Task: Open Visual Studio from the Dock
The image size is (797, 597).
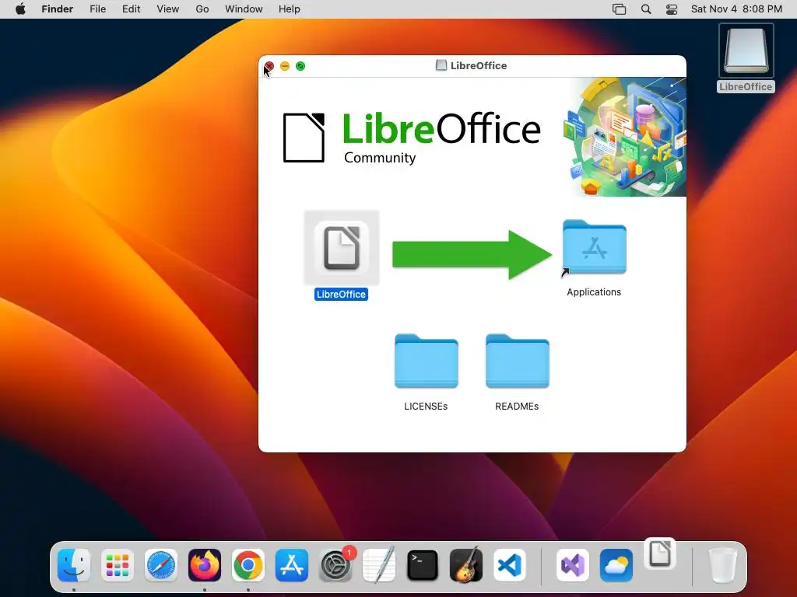Action: [573, 565]
